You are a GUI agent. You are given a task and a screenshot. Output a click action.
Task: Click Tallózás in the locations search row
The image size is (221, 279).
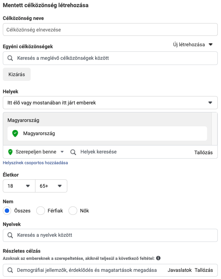click(x=203, y=153)
